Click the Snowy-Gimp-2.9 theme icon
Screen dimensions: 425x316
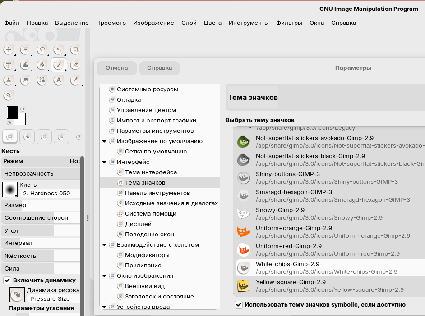pyautogui.click(x=243, y=214)
